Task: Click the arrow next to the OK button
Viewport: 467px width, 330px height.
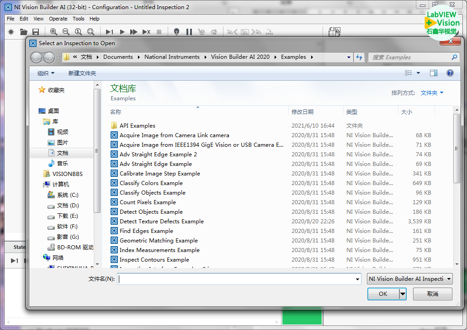Action: 403,294
